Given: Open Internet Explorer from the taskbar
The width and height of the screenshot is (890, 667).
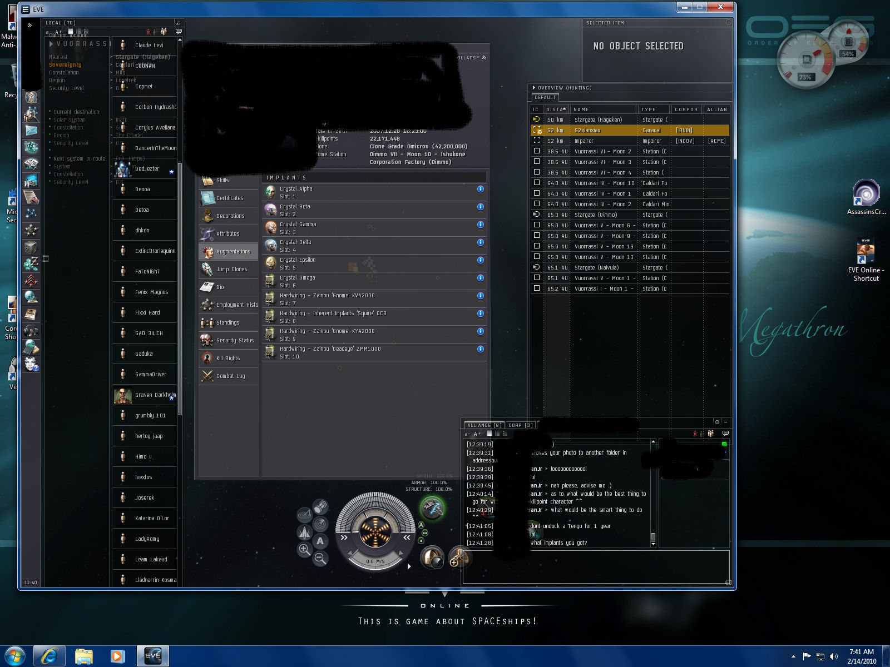Looking at the screenshot, I should [x=50, y=656].
